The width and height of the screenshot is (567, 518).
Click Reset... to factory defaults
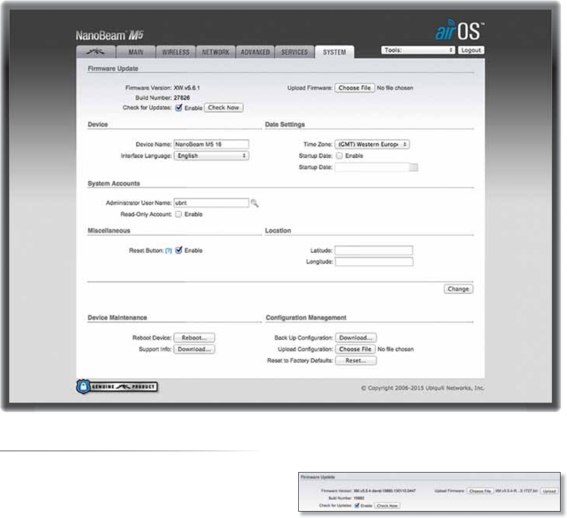click(356, 361)
